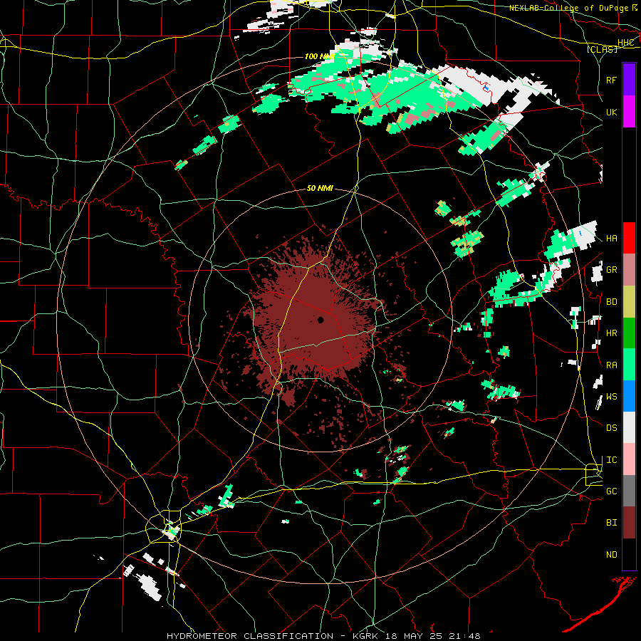Click the bright green RA rain swatch
This screenshot has height=641, width=641.
(x=629, y=365)
